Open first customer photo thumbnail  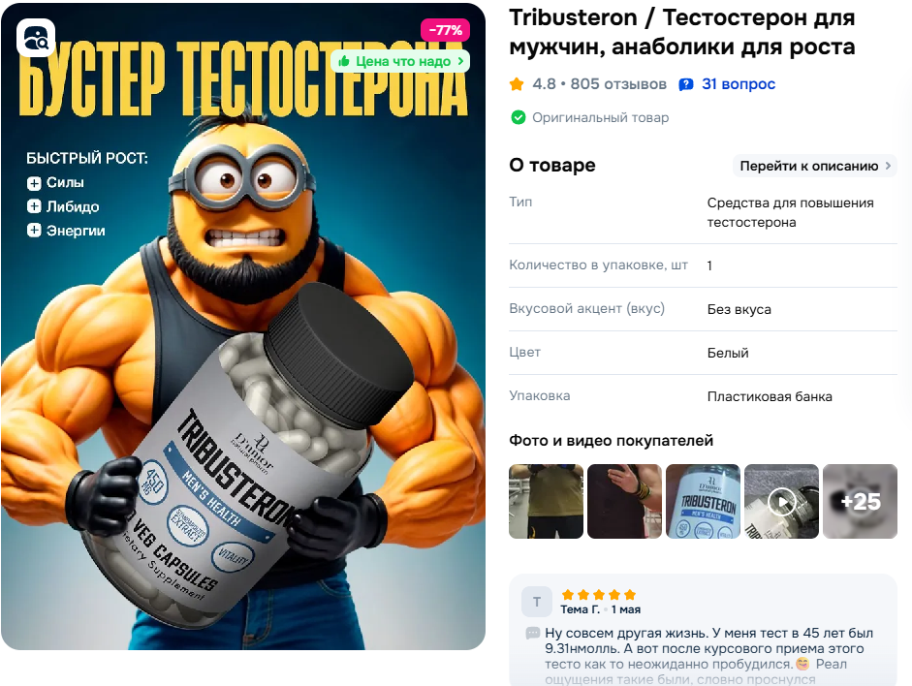[x=547, y=501]
